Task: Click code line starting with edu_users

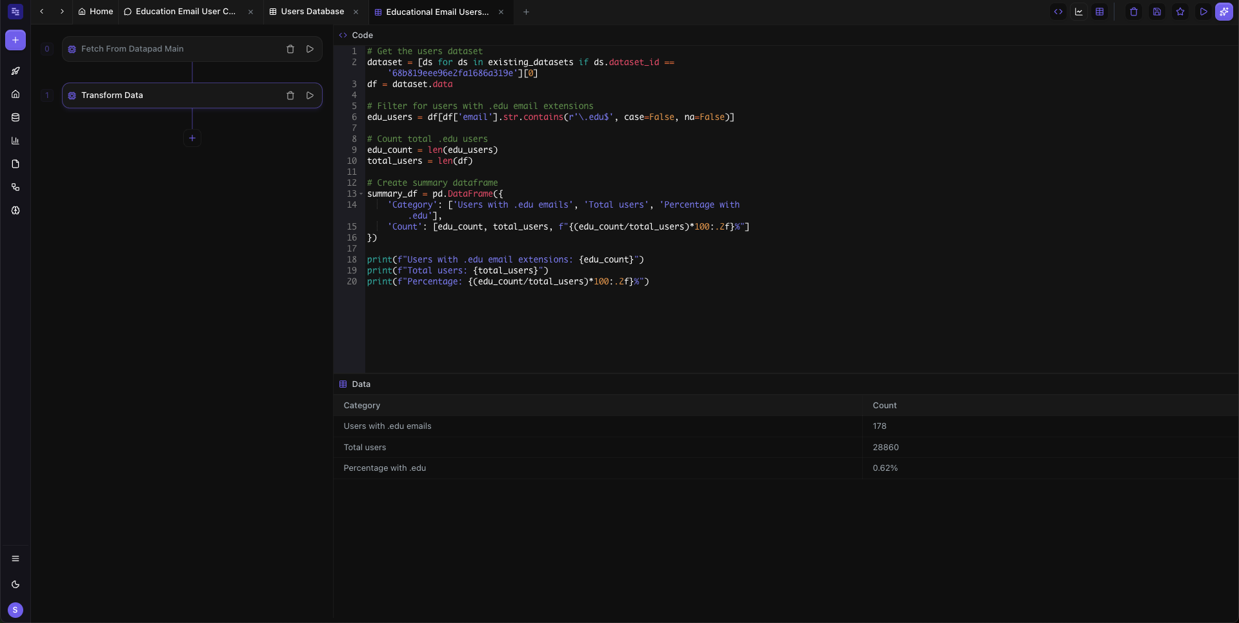Action: pyautogui.click(x=551, y=117)
